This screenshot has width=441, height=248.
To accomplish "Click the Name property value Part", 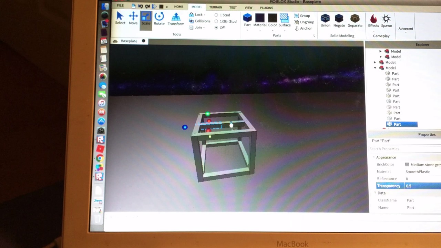I will click(410, 207).
